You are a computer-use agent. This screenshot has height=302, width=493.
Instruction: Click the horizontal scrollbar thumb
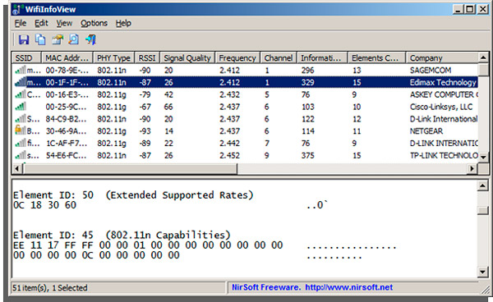(130, 169)
